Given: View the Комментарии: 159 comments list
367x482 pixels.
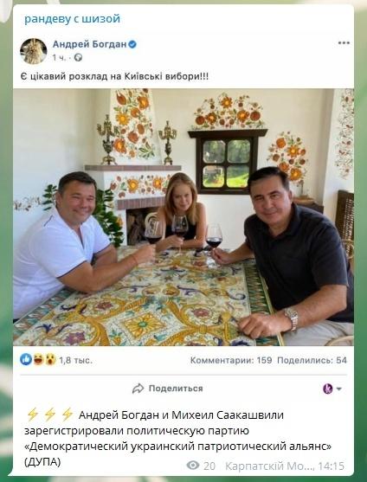Looking at the screenshot, I should pyautogui.click(x=231, y=360).
